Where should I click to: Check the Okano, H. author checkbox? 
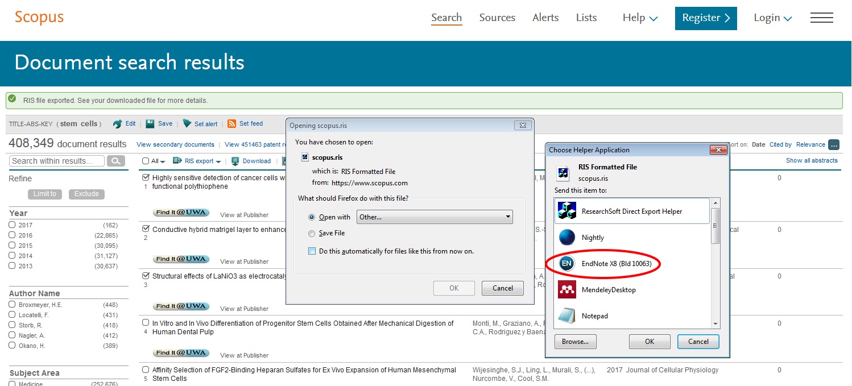pyautogui.click(x=12, y=345)
